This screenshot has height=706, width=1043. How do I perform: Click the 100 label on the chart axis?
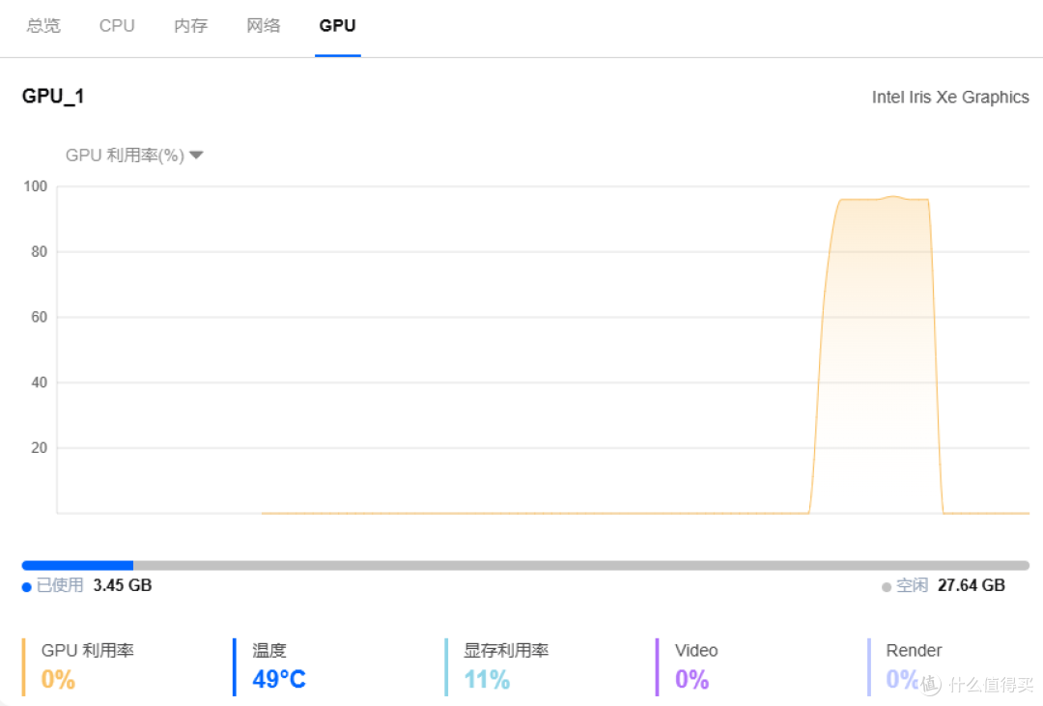pos(36,186)
